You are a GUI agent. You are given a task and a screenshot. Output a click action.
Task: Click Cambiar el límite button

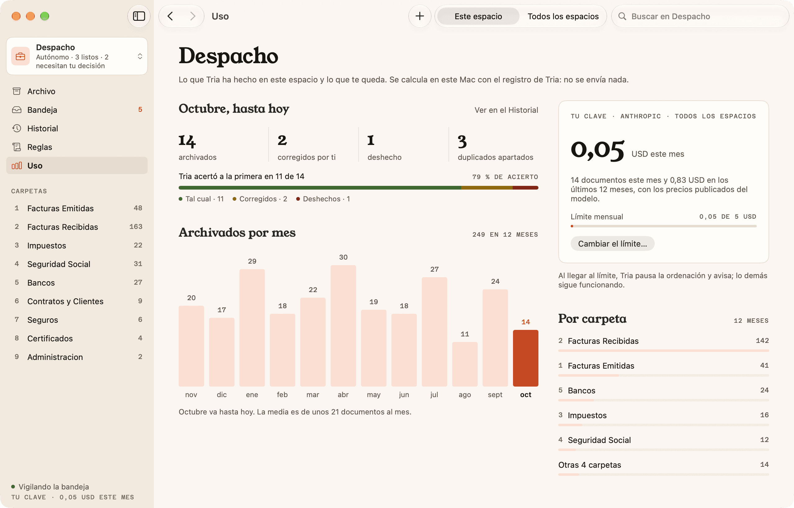coord(612,243)
